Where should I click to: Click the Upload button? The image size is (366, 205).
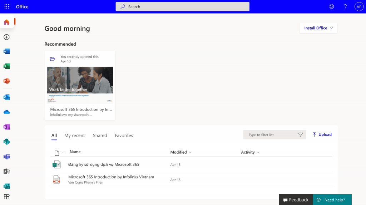click(322, 134)
